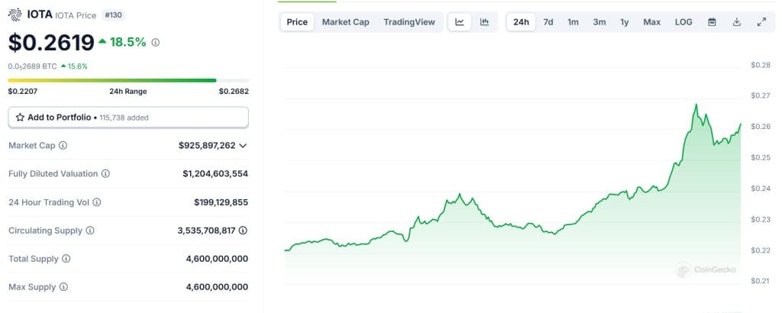
Task: Open info icon after 3,535,708,817 value
Action: coord(243,231)
